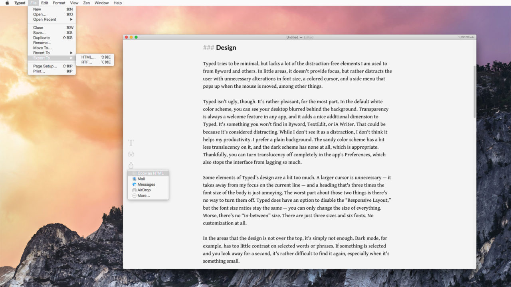Viewport: 511px width, 287px height.
Task: Click the Untitled document title
Action: click(292, 37)
